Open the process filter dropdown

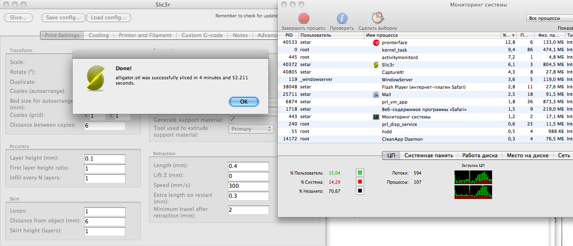pyautogui.click(x=549, y=19)
